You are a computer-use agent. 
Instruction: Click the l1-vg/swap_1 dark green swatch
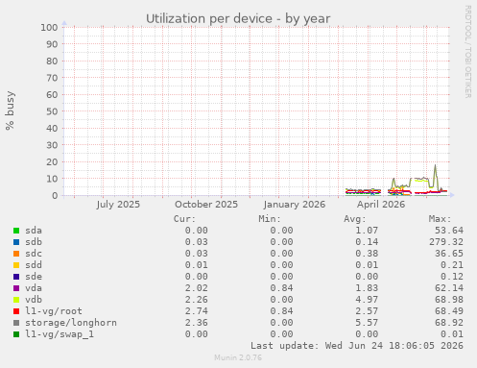click(16, 334)
